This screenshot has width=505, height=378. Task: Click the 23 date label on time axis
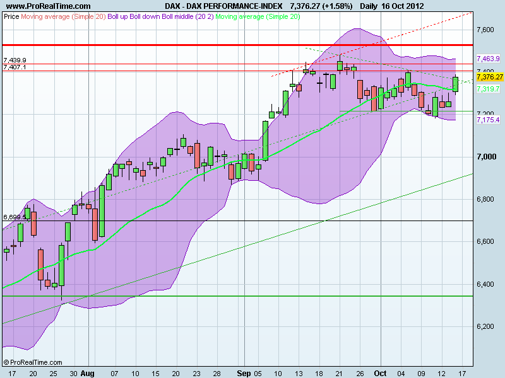click(196, 374)
